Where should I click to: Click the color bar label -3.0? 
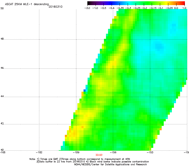(87, 8)
